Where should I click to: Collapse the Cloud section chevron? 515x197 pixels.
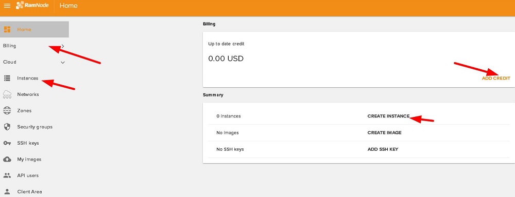coord(63,62)
